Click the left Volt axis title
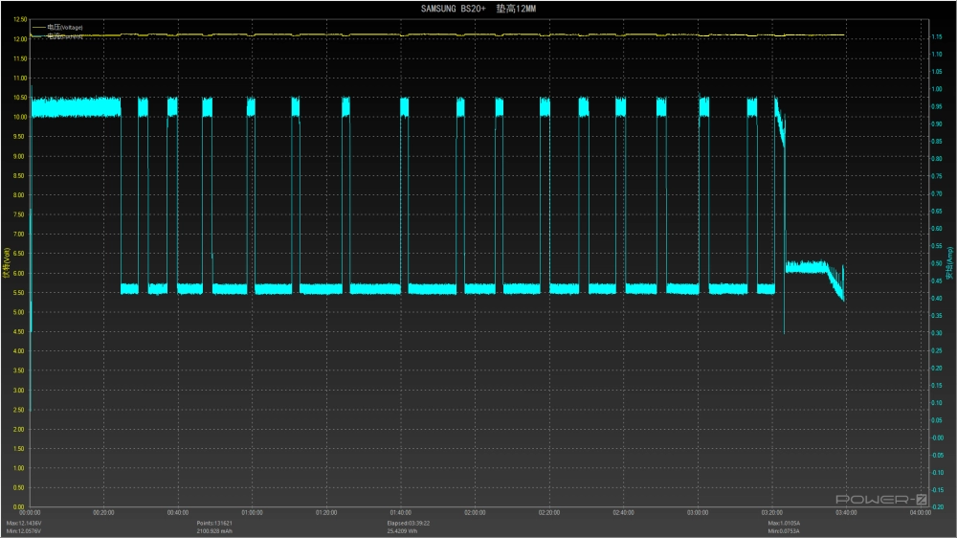The height and width of the screenshot is (538, 957). [x=6, y=263]
